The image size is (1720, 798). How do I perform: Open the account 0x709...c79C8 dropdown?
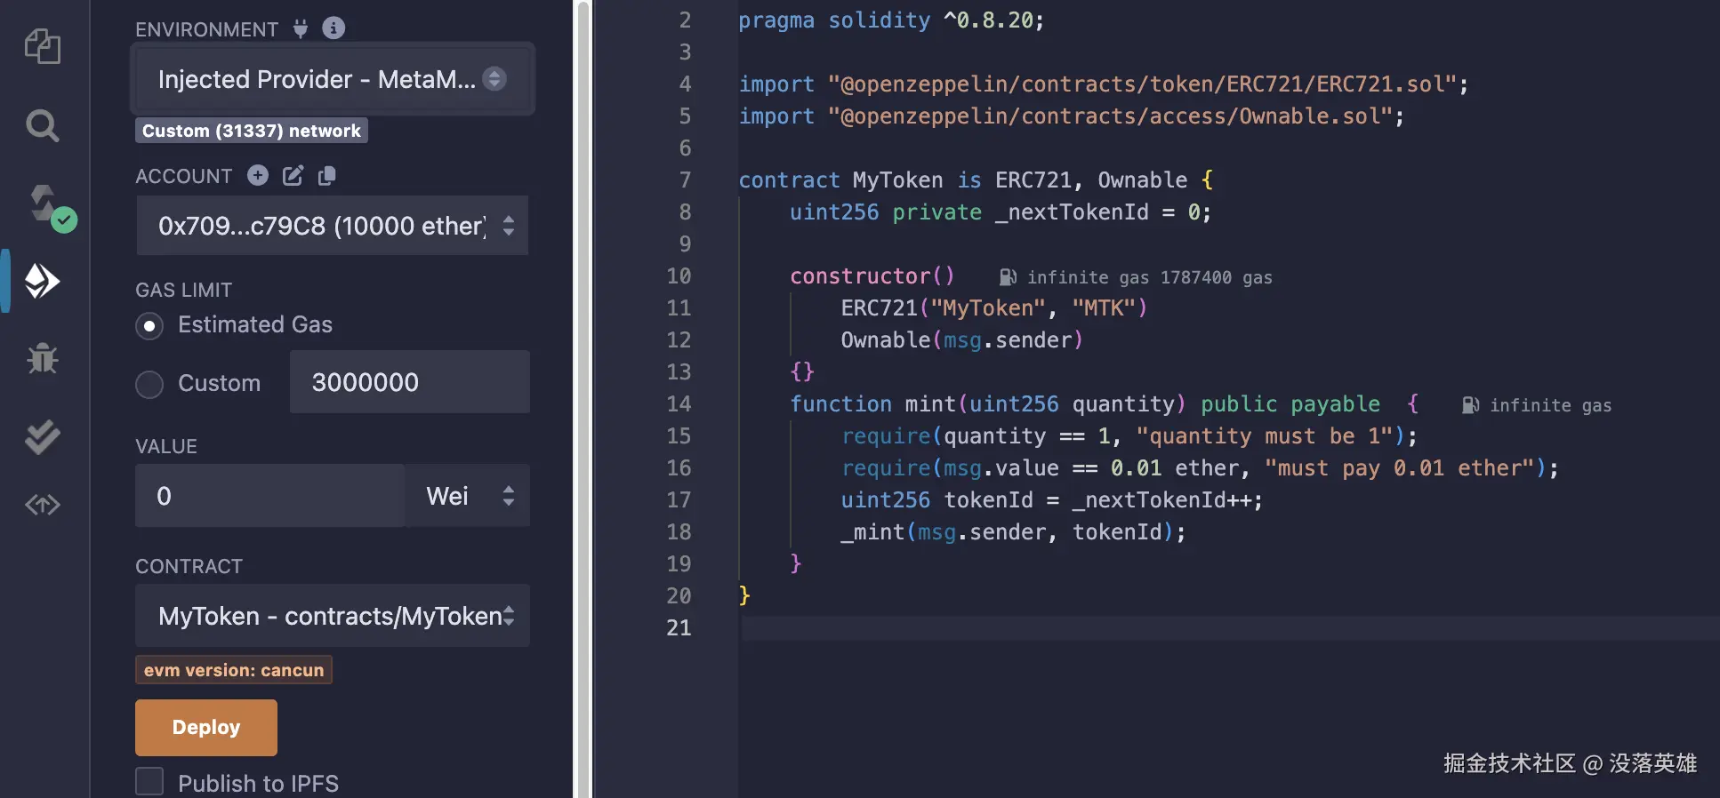point(333,226)
